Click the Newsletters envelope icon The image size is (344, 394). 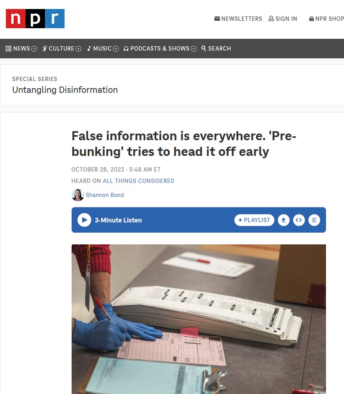tap(217, 18)
